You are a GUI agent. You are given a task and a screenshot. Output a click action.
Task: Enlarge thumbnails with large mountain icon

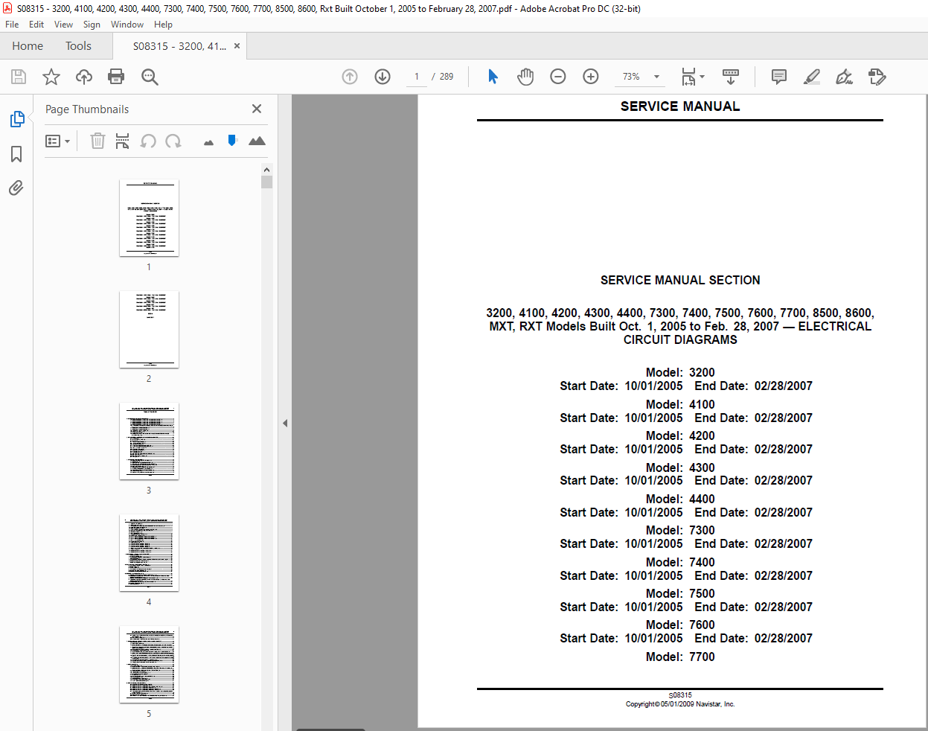(257, 141)
